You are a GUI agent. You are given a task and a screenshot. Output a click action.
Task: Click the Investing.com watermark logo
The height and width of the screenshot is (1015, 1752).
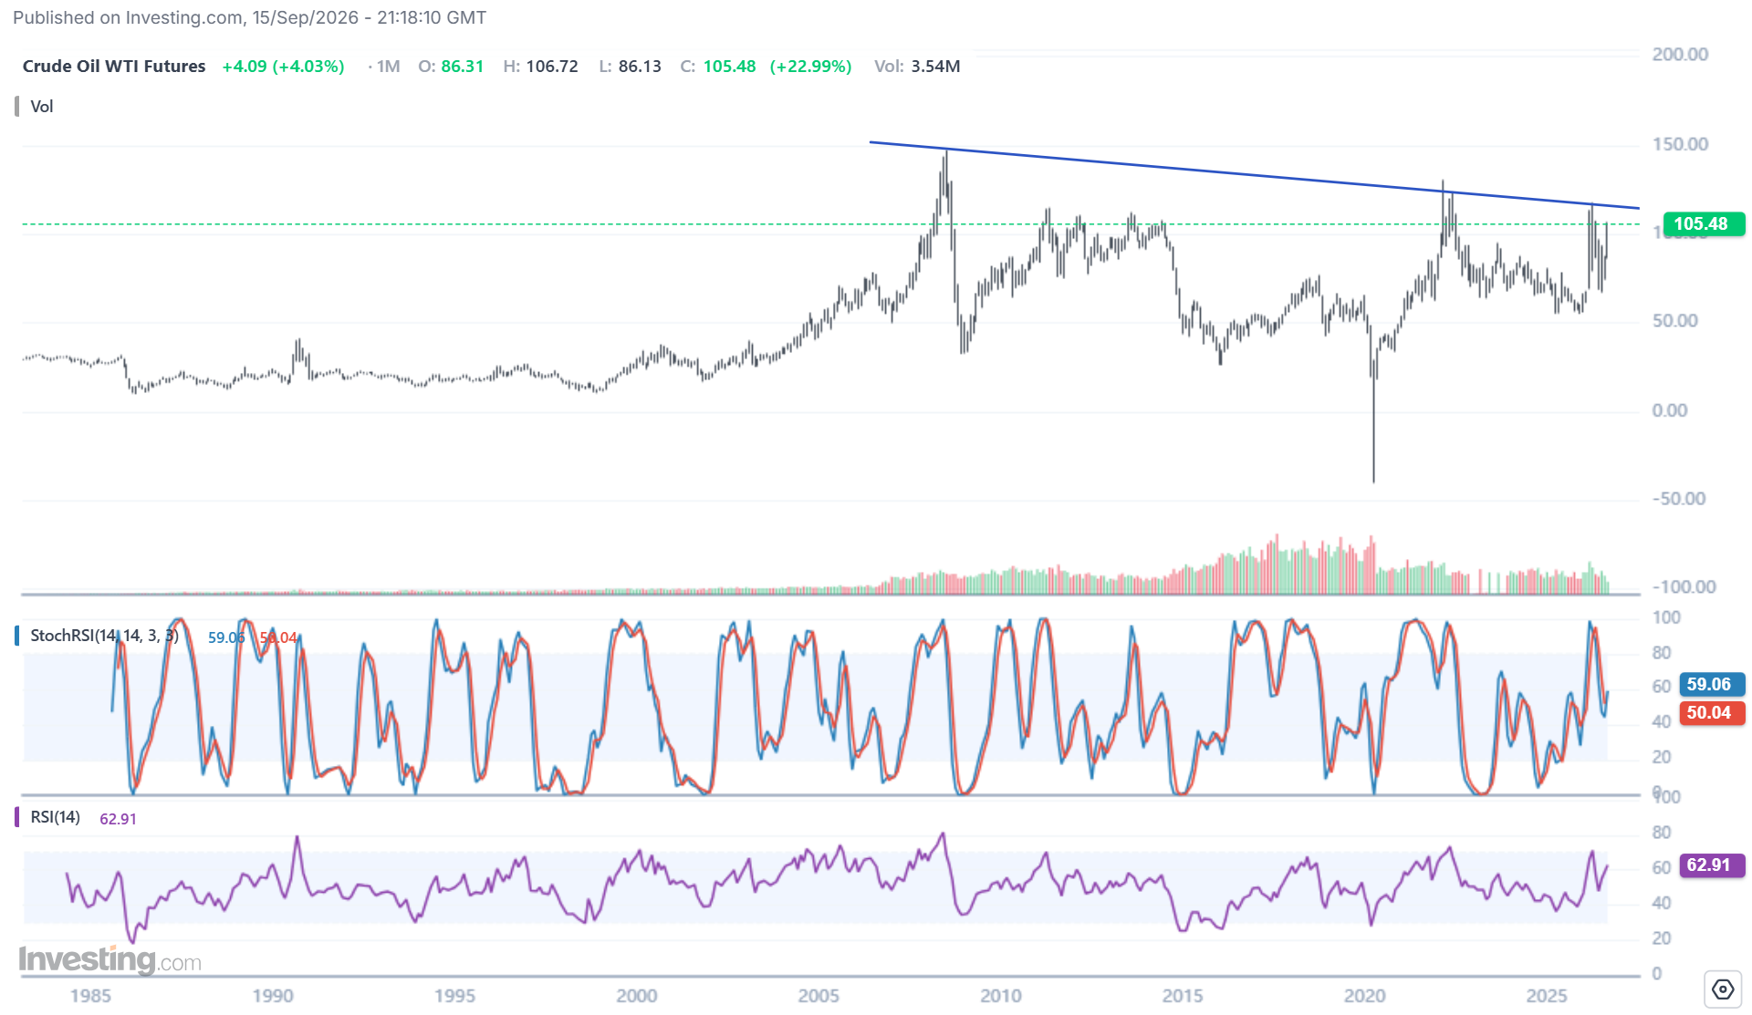109,959
